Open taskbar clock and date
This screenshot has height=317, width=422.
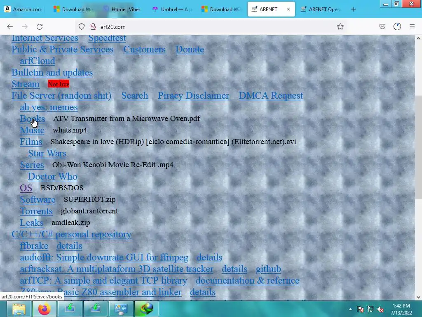(401, 309)
